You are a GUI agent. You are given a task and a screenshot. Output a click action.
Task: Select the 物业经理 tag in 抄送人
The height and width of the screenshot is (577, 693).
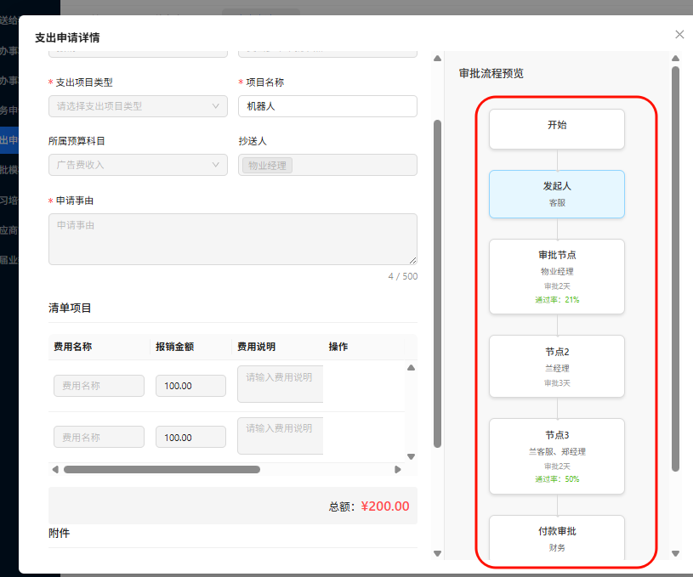click(x=267, y=165)
